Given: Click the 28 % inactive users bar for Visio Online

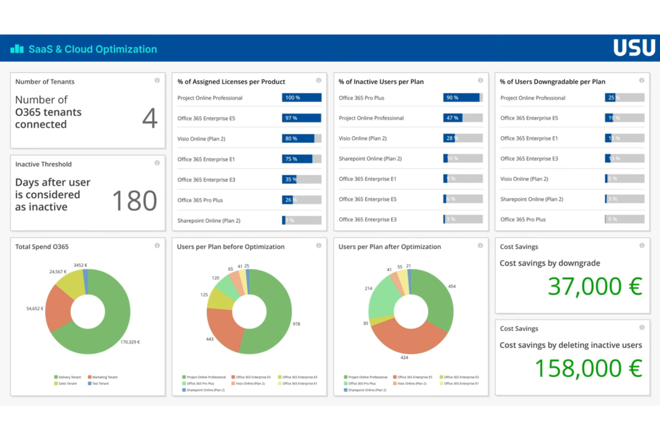Looking at the screenshot, I should point(463,138).
